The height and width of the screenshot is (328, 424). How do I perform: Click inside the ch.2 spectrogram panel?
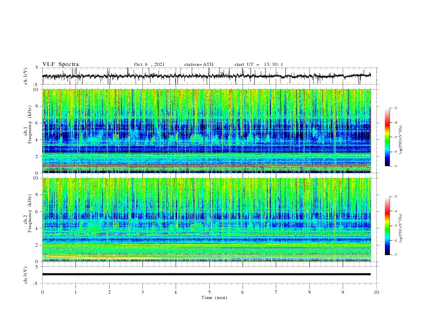(x=207, y=220)
